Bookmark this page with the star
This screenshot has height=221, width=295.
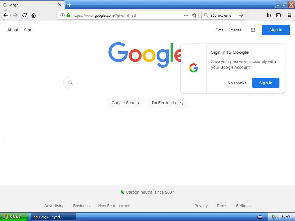pyautogui.click(x=194, y=15)
